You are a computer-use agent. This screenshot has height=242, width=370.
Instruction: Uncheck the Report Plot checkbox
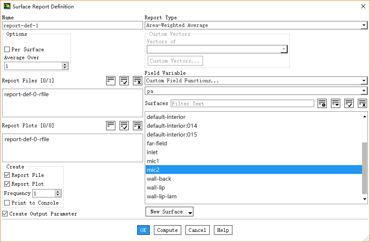pos(7,184)
